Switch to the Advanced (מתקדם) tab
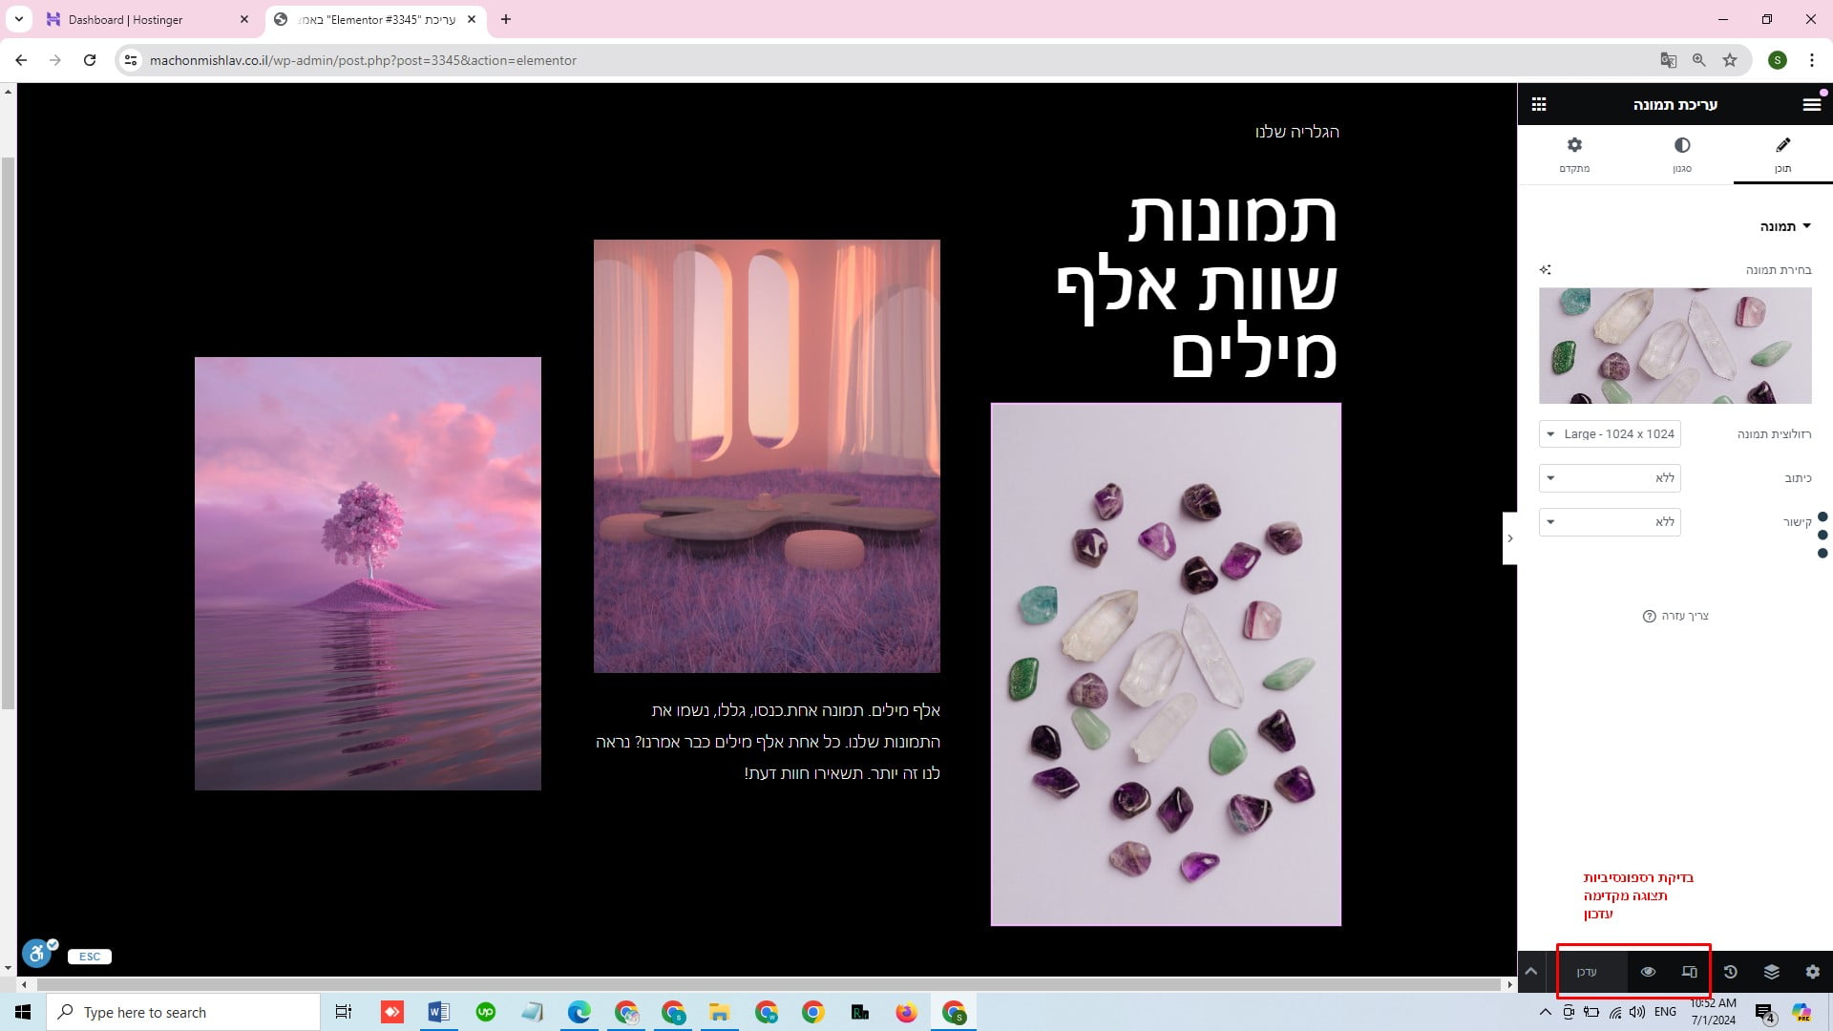The width and height of the screenshot is (1833, 1031). 1574,154
